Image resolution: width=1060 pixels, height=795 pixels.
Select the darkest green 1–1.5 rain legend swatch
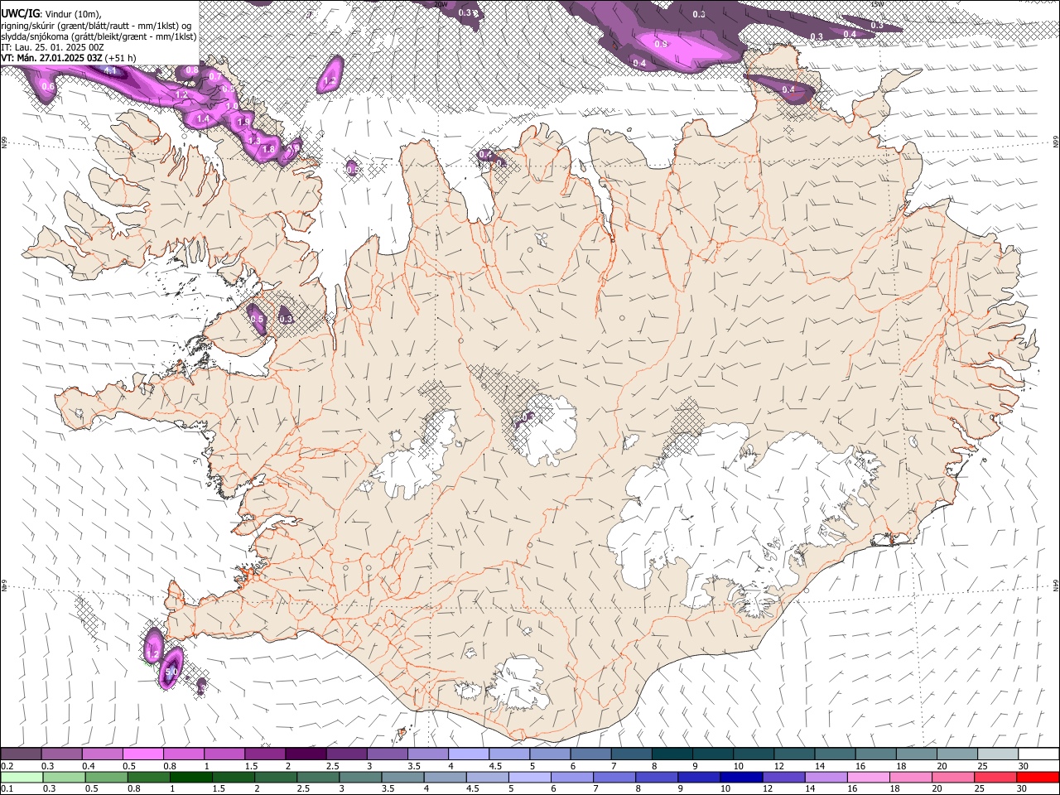(190, 777)
